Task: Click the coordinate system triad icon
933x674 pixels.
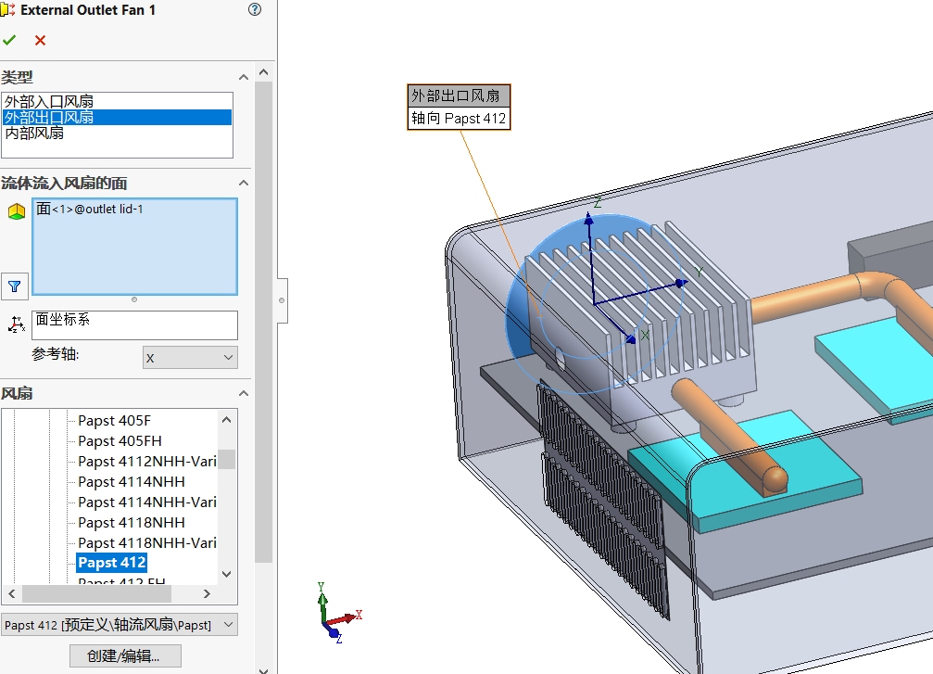Action: click(x=15, y=324)
